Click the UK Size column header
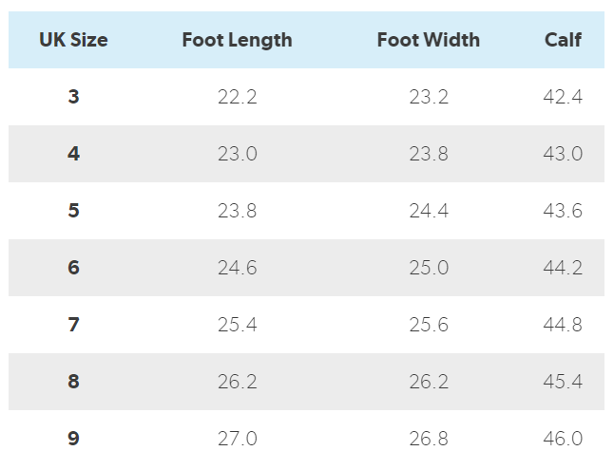614x470 pixels. pyautogui.click(x=73, y=40)
